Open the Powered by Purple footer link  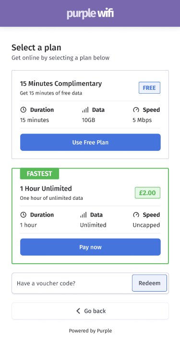(x=90, y=331)
